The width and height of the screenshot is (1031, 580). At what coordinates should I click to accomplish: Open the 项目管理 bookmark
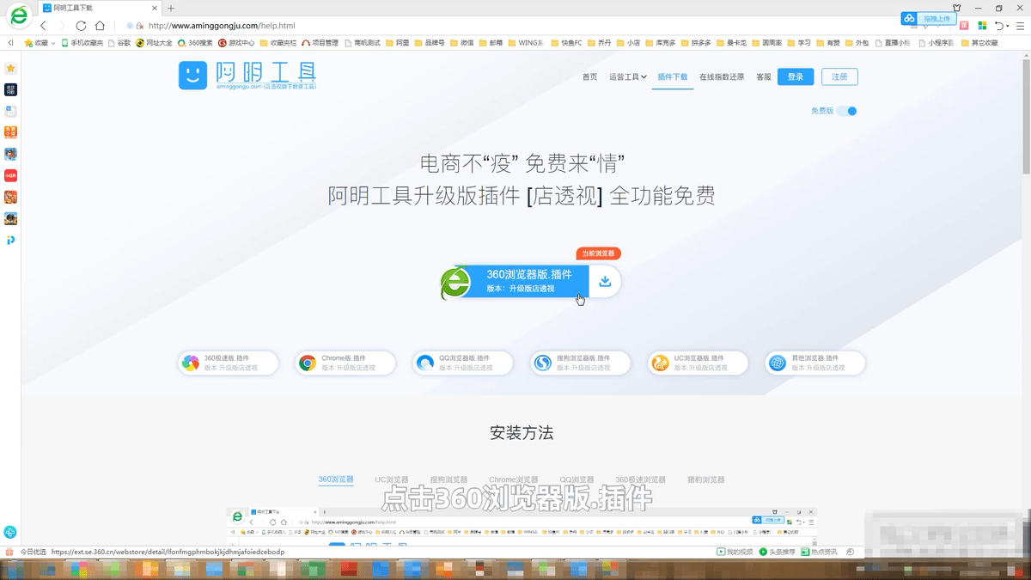pos(320,42)
